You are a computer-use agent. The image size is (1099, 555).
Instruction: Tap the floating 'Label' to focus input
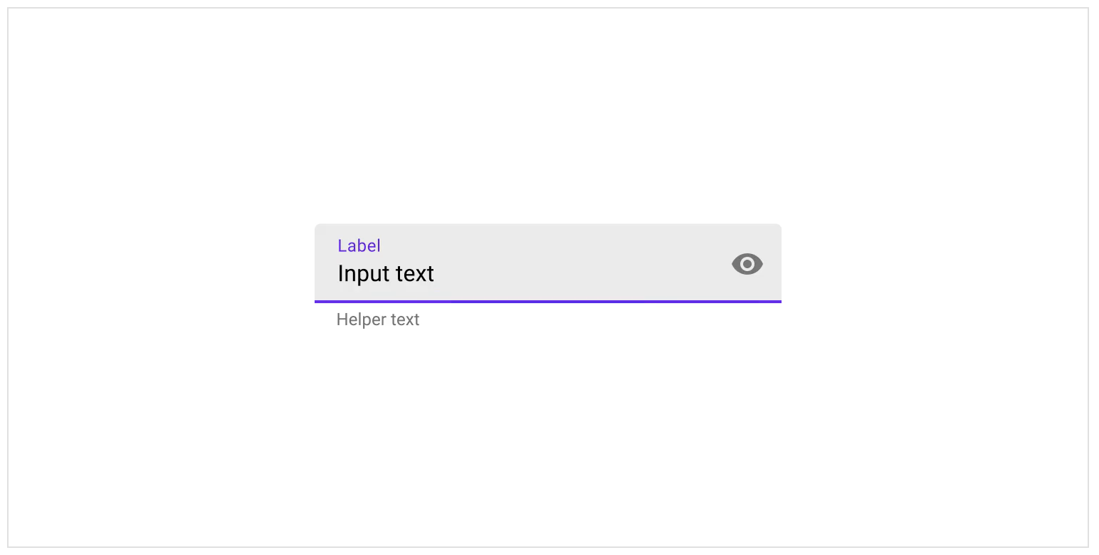[x=359, y=245]
